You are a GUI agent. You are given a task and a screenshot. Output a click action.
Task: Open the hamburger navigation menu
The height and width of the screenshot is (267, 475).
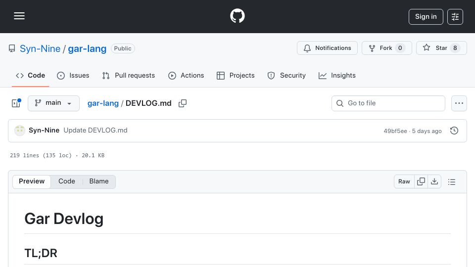tap(19, 16)
